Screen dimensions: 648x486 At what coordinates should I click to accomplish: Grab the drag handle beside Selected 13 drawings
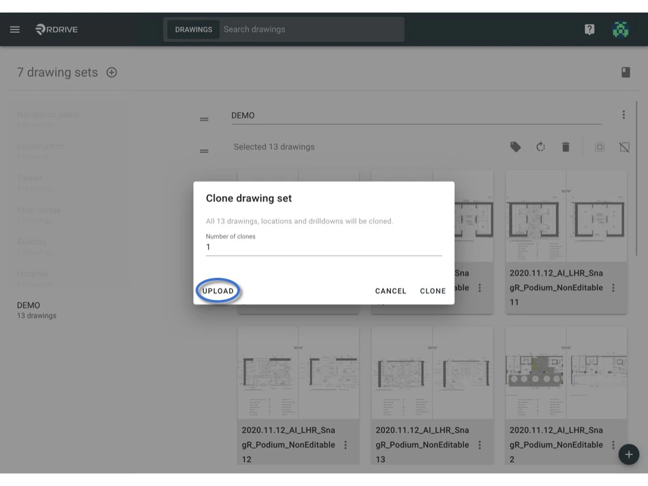pos(204,151)
